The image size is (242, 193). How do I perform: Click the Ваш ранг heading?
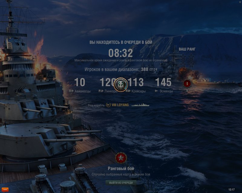(187, 49)
